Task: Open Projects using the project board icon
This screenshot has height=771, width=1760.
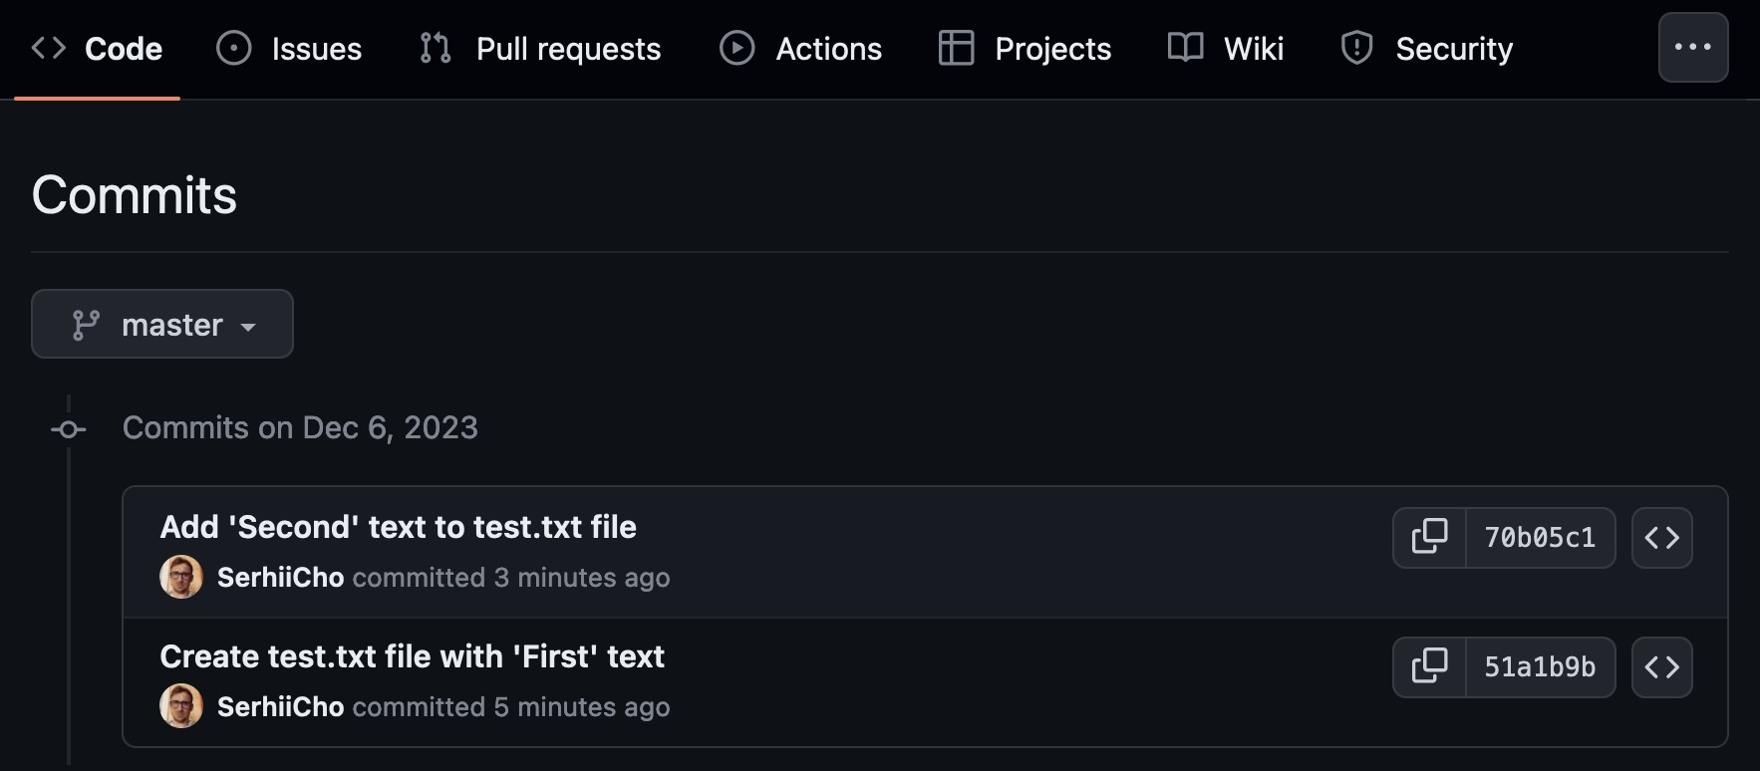Action: (956, 47)
